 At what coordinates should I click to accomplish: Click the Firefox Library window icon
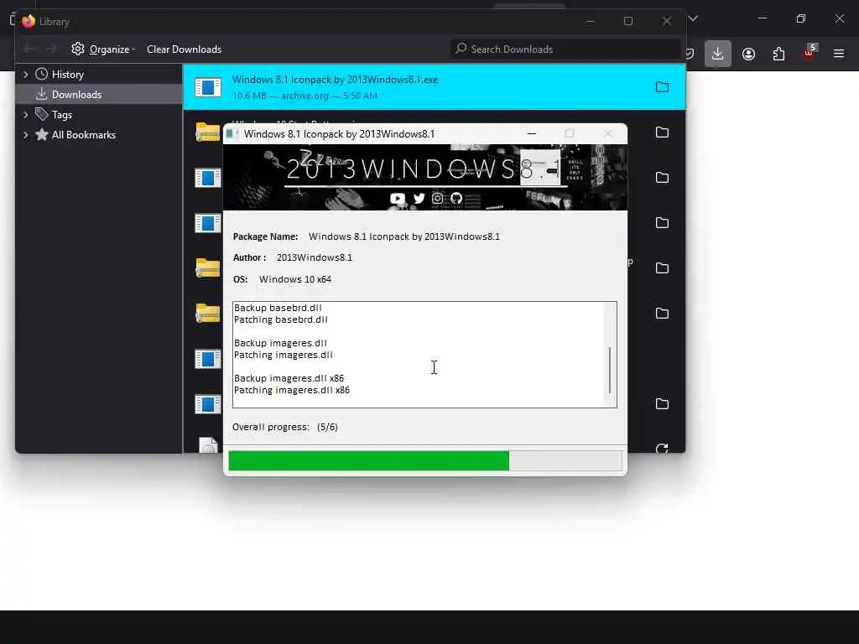click(x=29, y=21)
